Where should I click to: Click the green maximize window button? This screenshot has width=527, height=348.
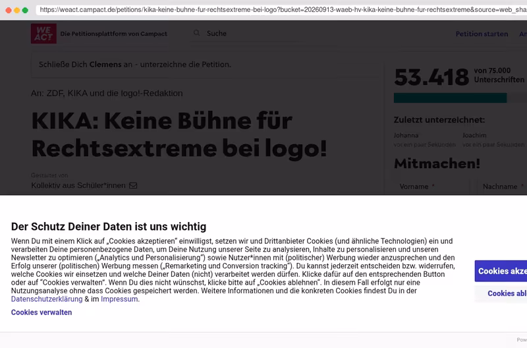(25, 10)
